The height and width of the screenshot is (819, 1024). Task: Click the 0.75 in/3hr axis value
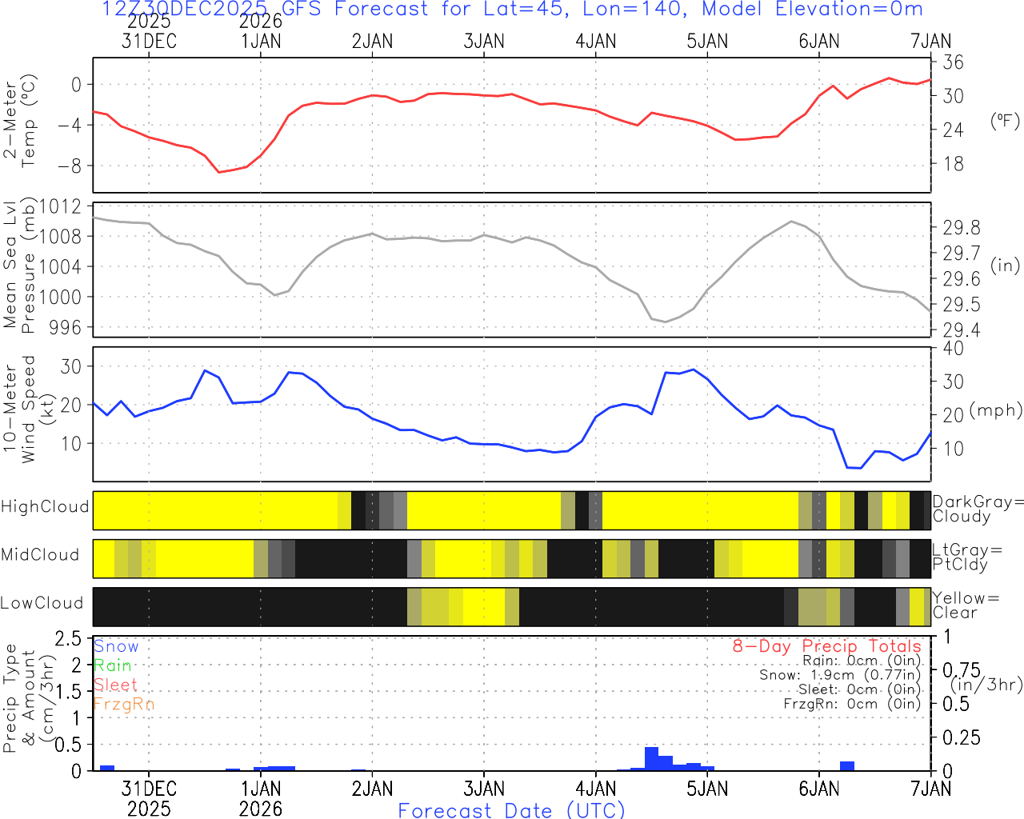coord(962,670)
